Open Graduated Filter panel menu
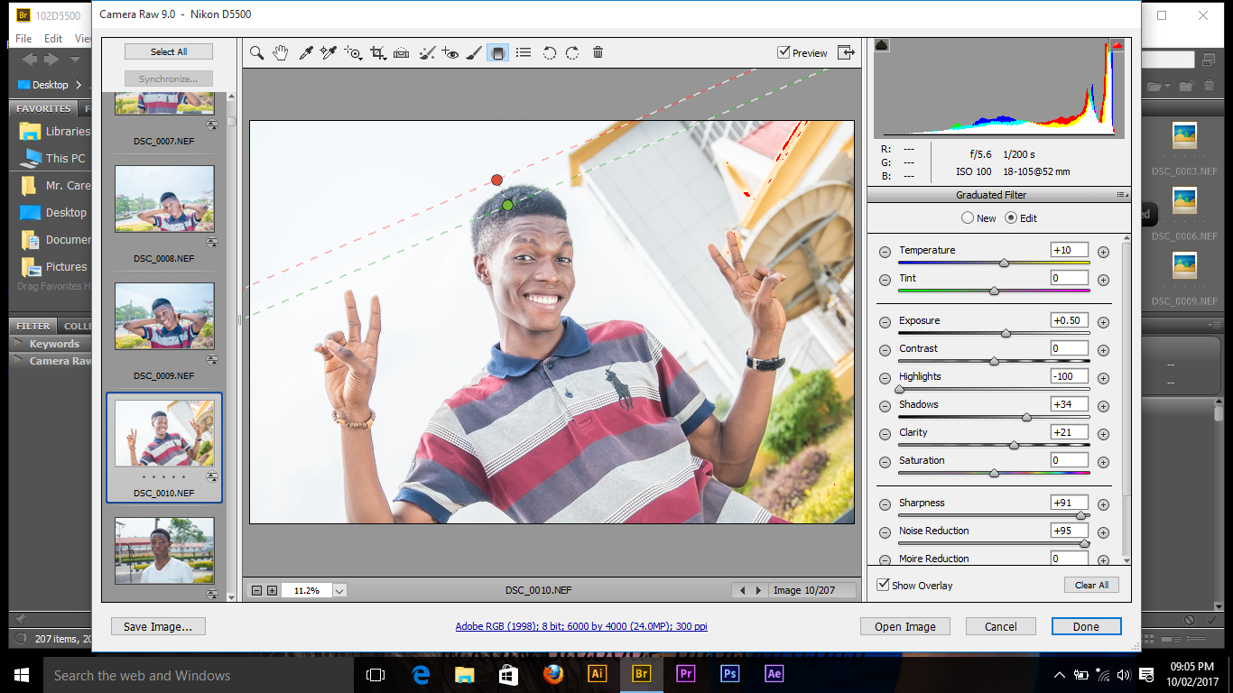1233x693 pixels. click(x=1121, y=195)
